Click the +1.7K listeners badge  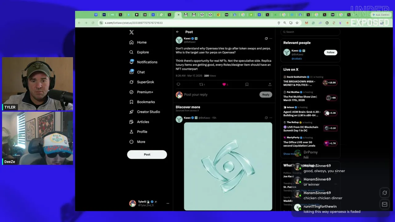[x=330, y=143]
